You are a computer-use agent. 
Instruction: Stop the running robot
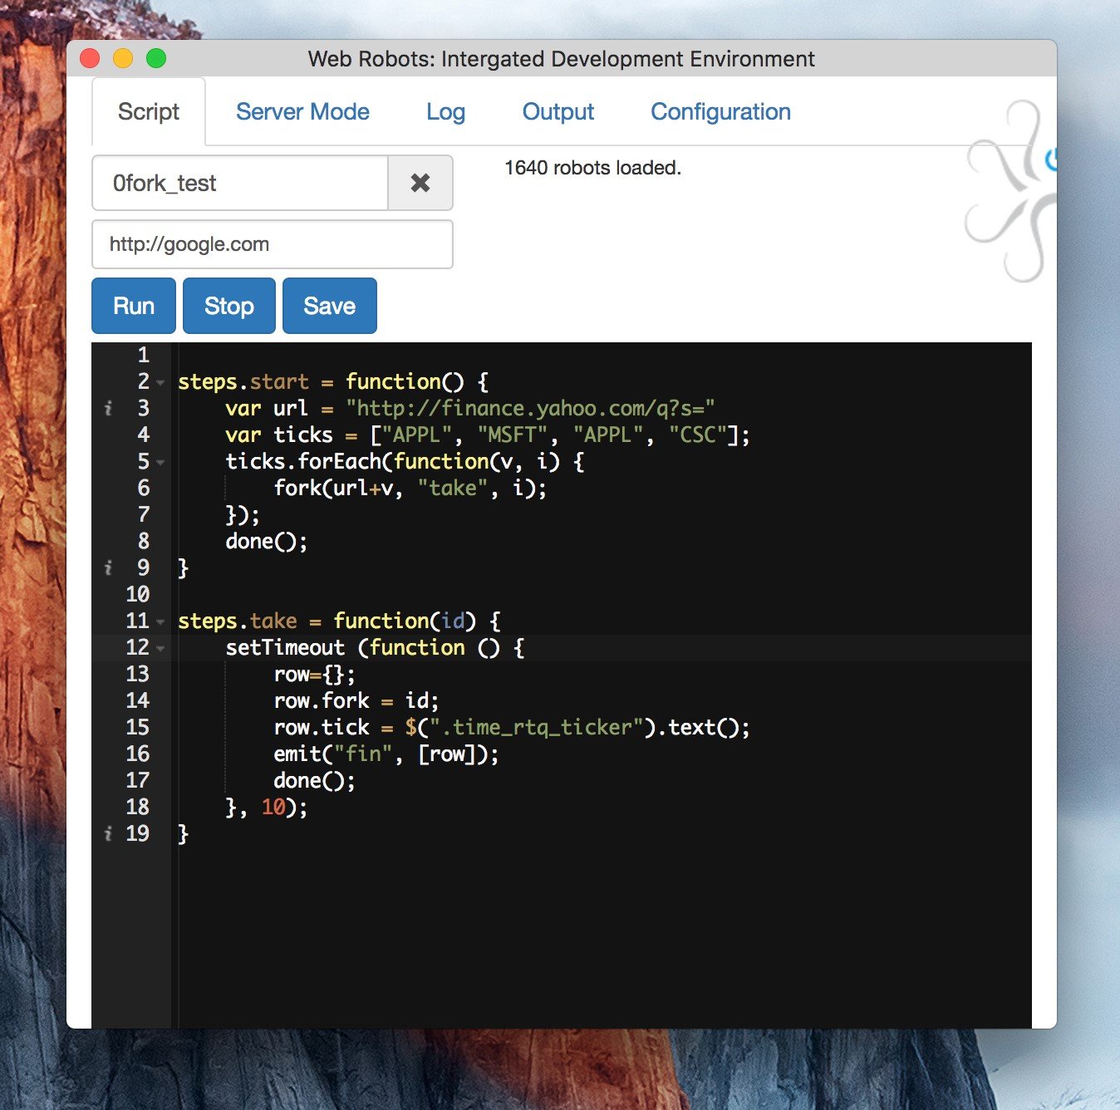pos(229,306)
